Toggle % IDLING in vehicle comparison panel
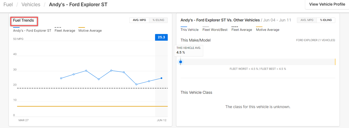 [326, 20]
